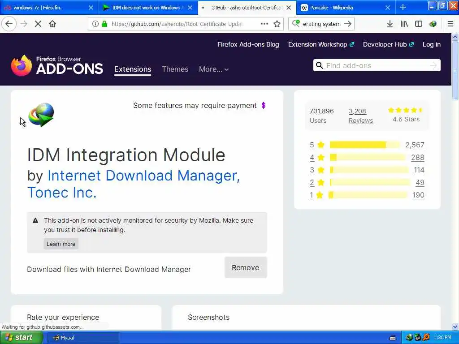Expand the More... dropdown menu

214,69
